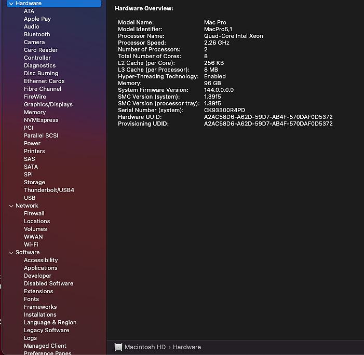Select Legacy Software entry
The width and height of the screenshot is (364, 355).
click(46, 331)
